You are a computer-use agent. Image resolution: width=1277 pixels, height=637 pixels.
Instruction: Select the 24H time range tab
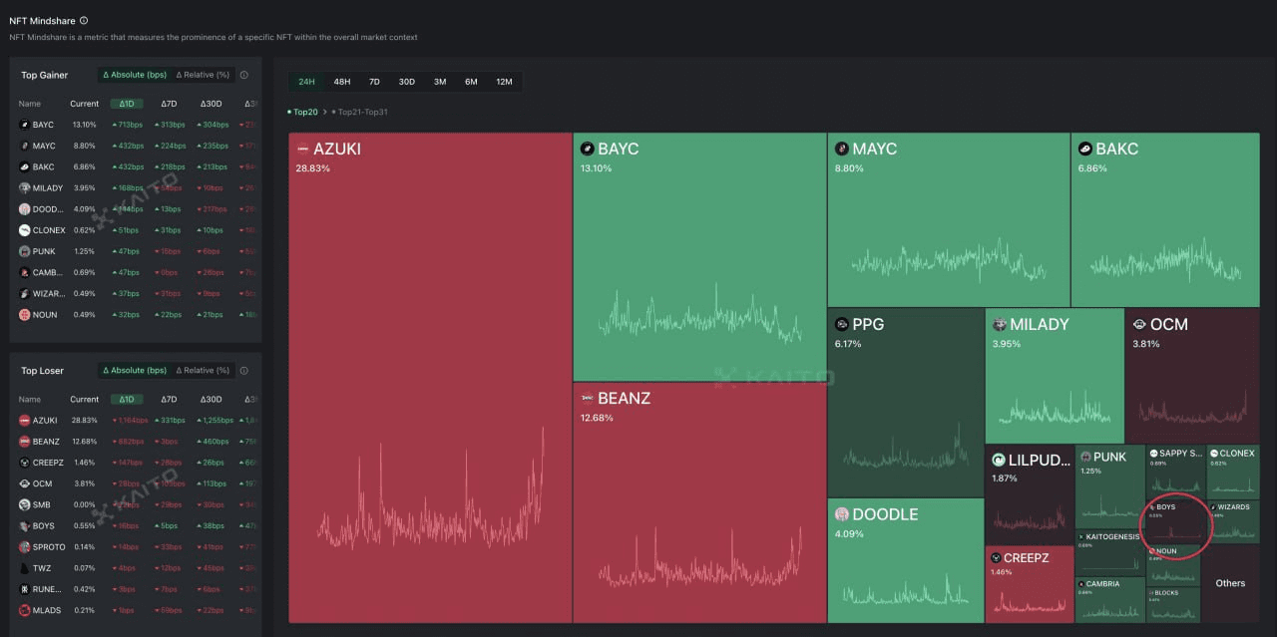click(306, 82)
